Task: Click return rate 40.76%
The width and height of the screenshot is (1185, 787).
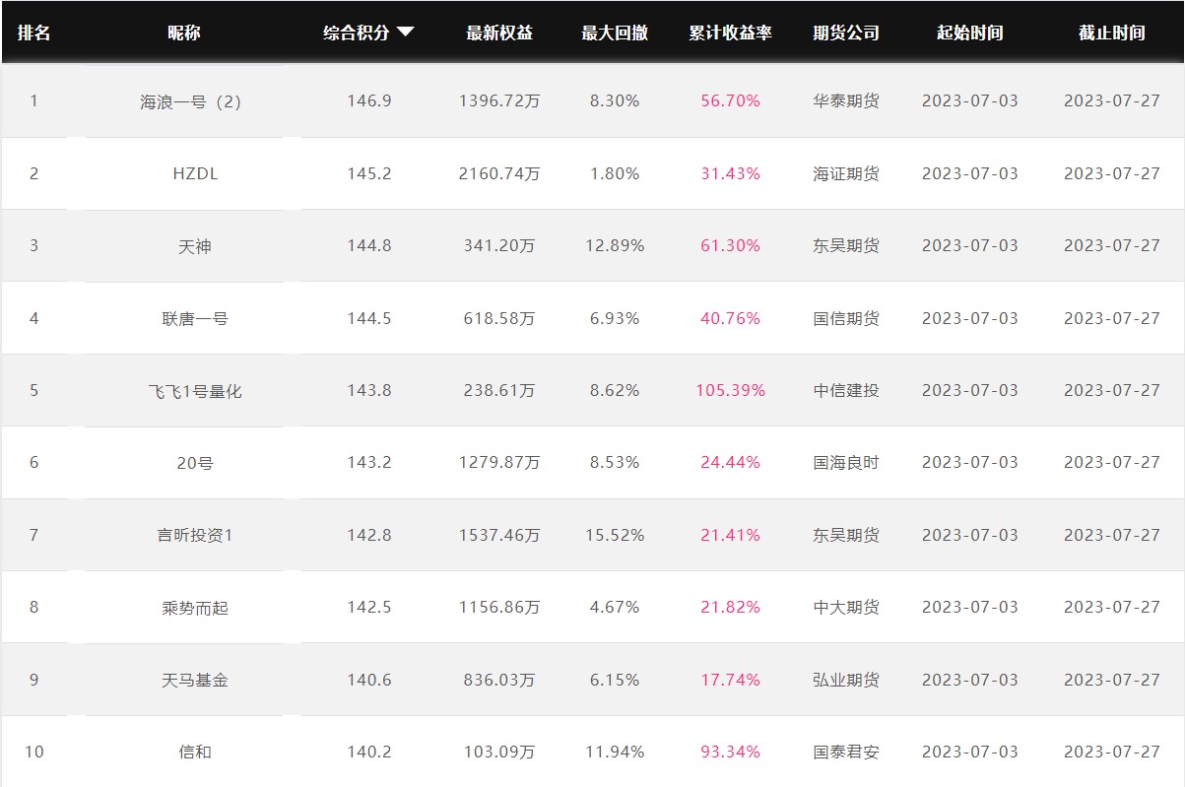Action: click(x=731, y=318)
